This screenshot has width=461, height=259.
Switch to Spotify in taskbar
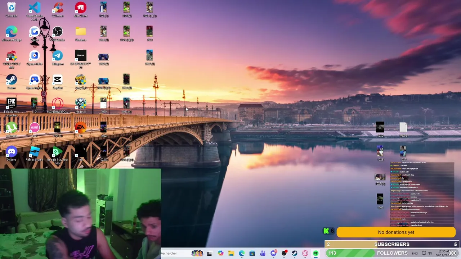coord(315,254)
